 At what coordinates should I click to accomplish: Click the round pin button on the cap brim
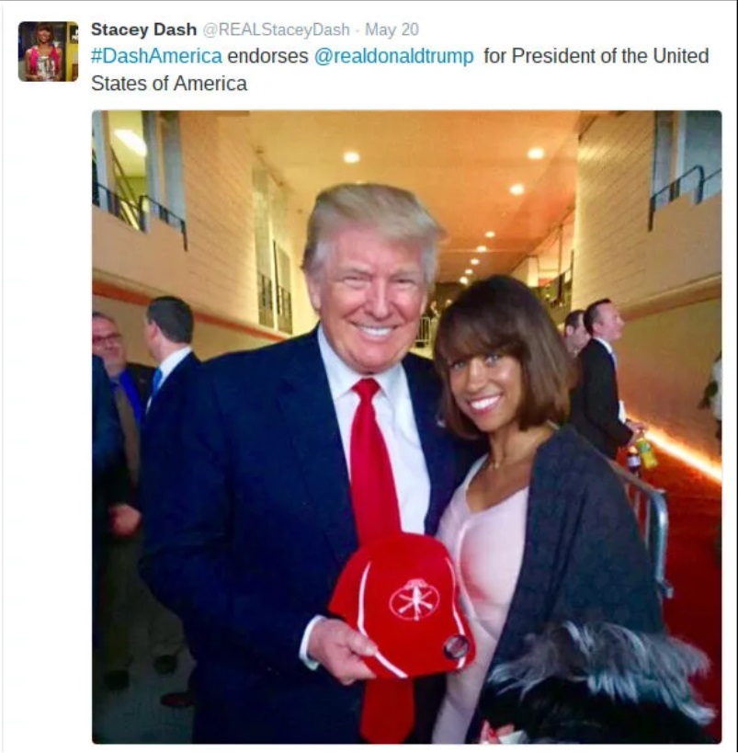coord(456,646)
